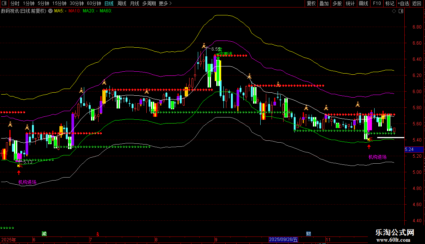This screenshot has width=425, height=244.
Task: Open the 复权 adjustment options
Action: (x=311, y=4)
